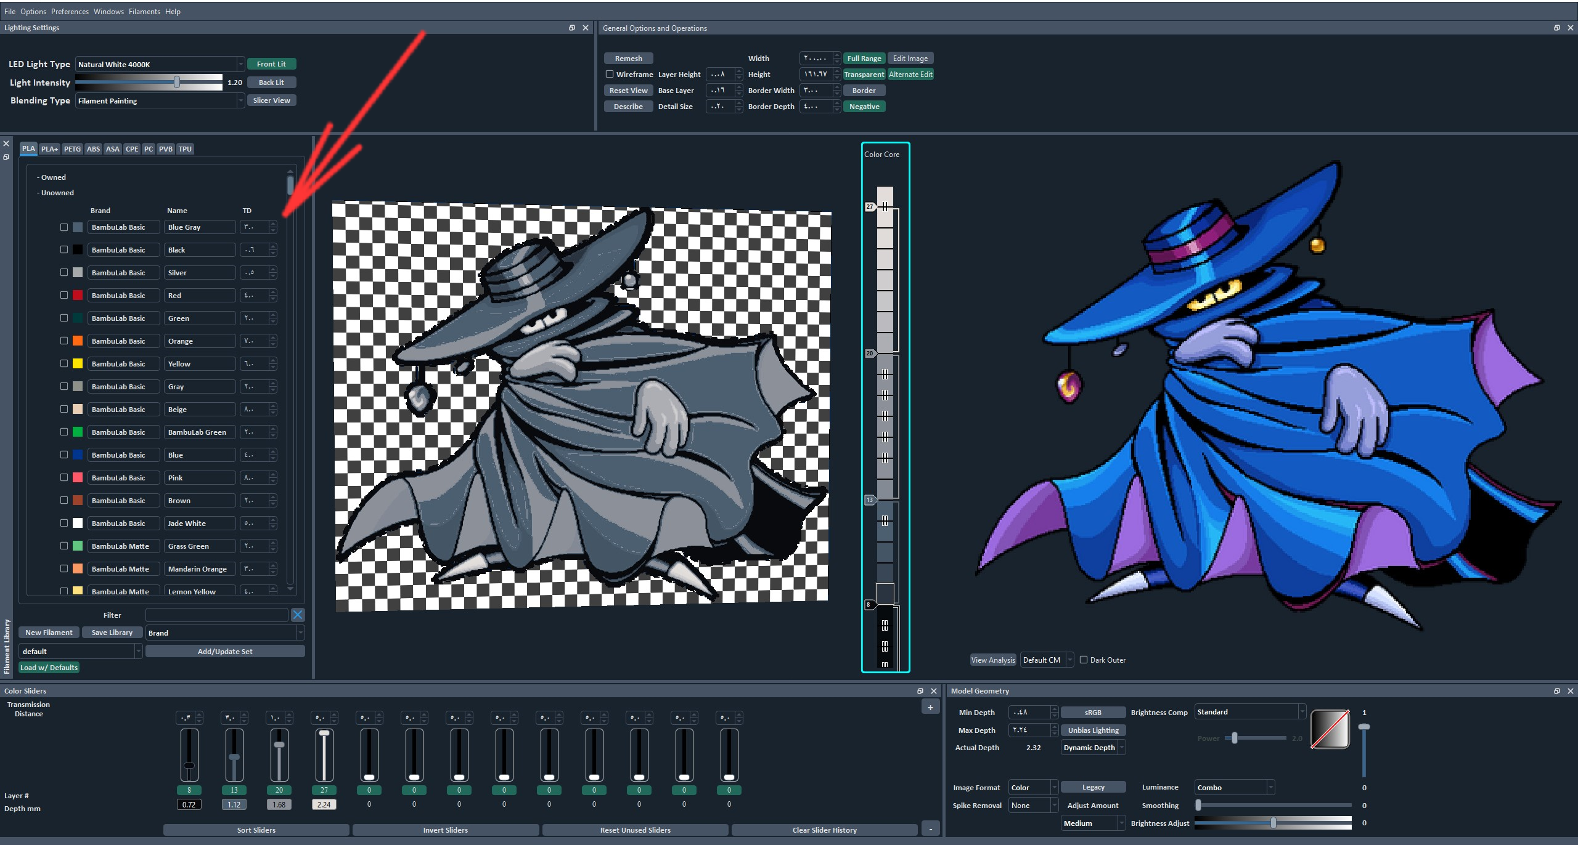Remove a color slider with minus button
The width and height of the screenshot is (1578, 845).
(930, 829)
